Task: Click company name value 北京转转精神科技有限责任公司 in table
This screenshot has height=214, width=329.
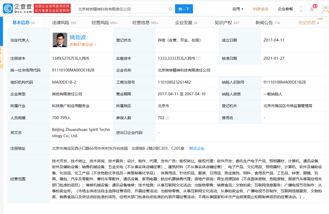Action: [x=184, y=70]
